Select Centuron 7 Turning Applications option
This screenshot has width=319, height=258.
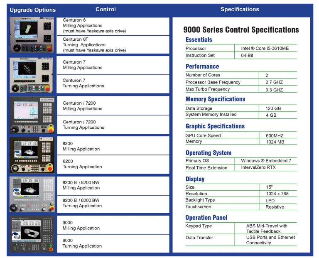(113, 84)
